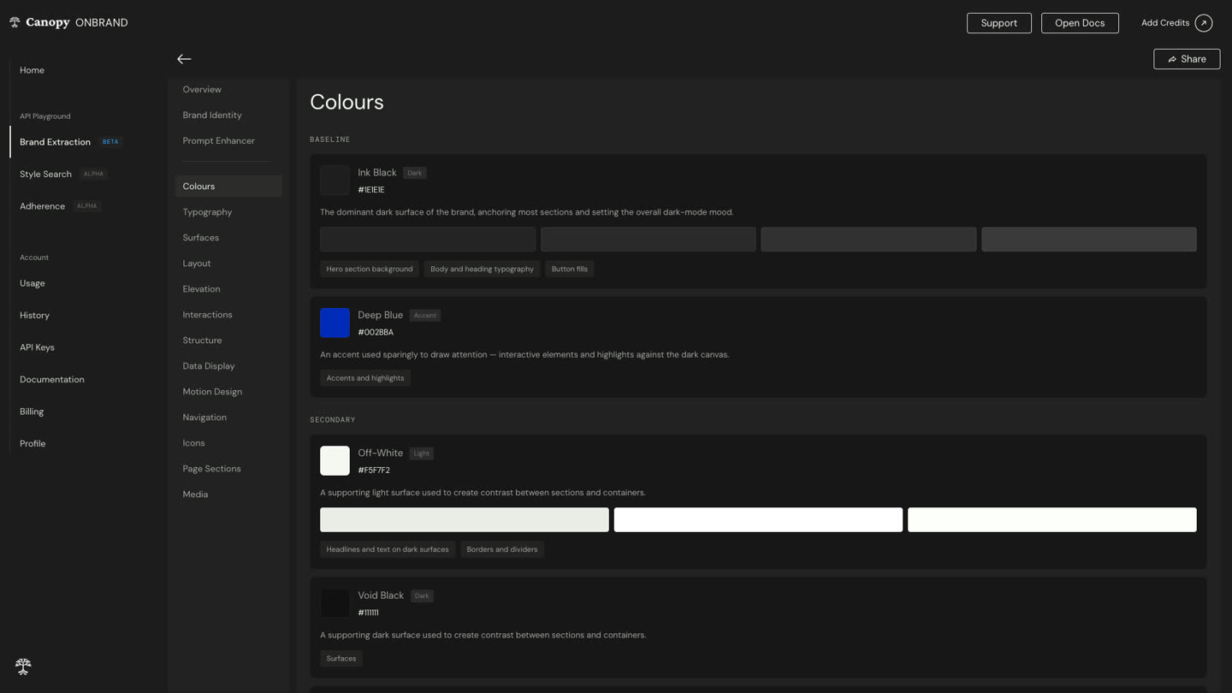Click the Hero section background tag
The height and width of the screenshot is (693, 1232).
pos(370,269)
